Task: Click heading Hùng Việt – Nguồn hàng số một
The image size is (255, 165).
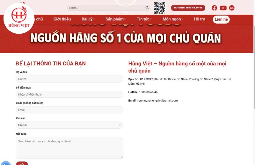Action: pyautogui.click(x=177, y=67)
